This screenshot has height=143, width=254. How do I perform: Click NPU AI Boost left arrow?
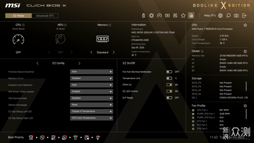(x=49, y=52)
